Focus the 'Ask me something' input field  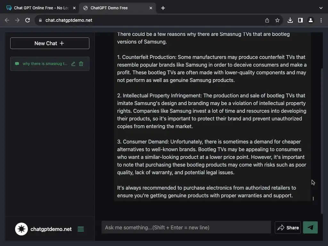186,227
